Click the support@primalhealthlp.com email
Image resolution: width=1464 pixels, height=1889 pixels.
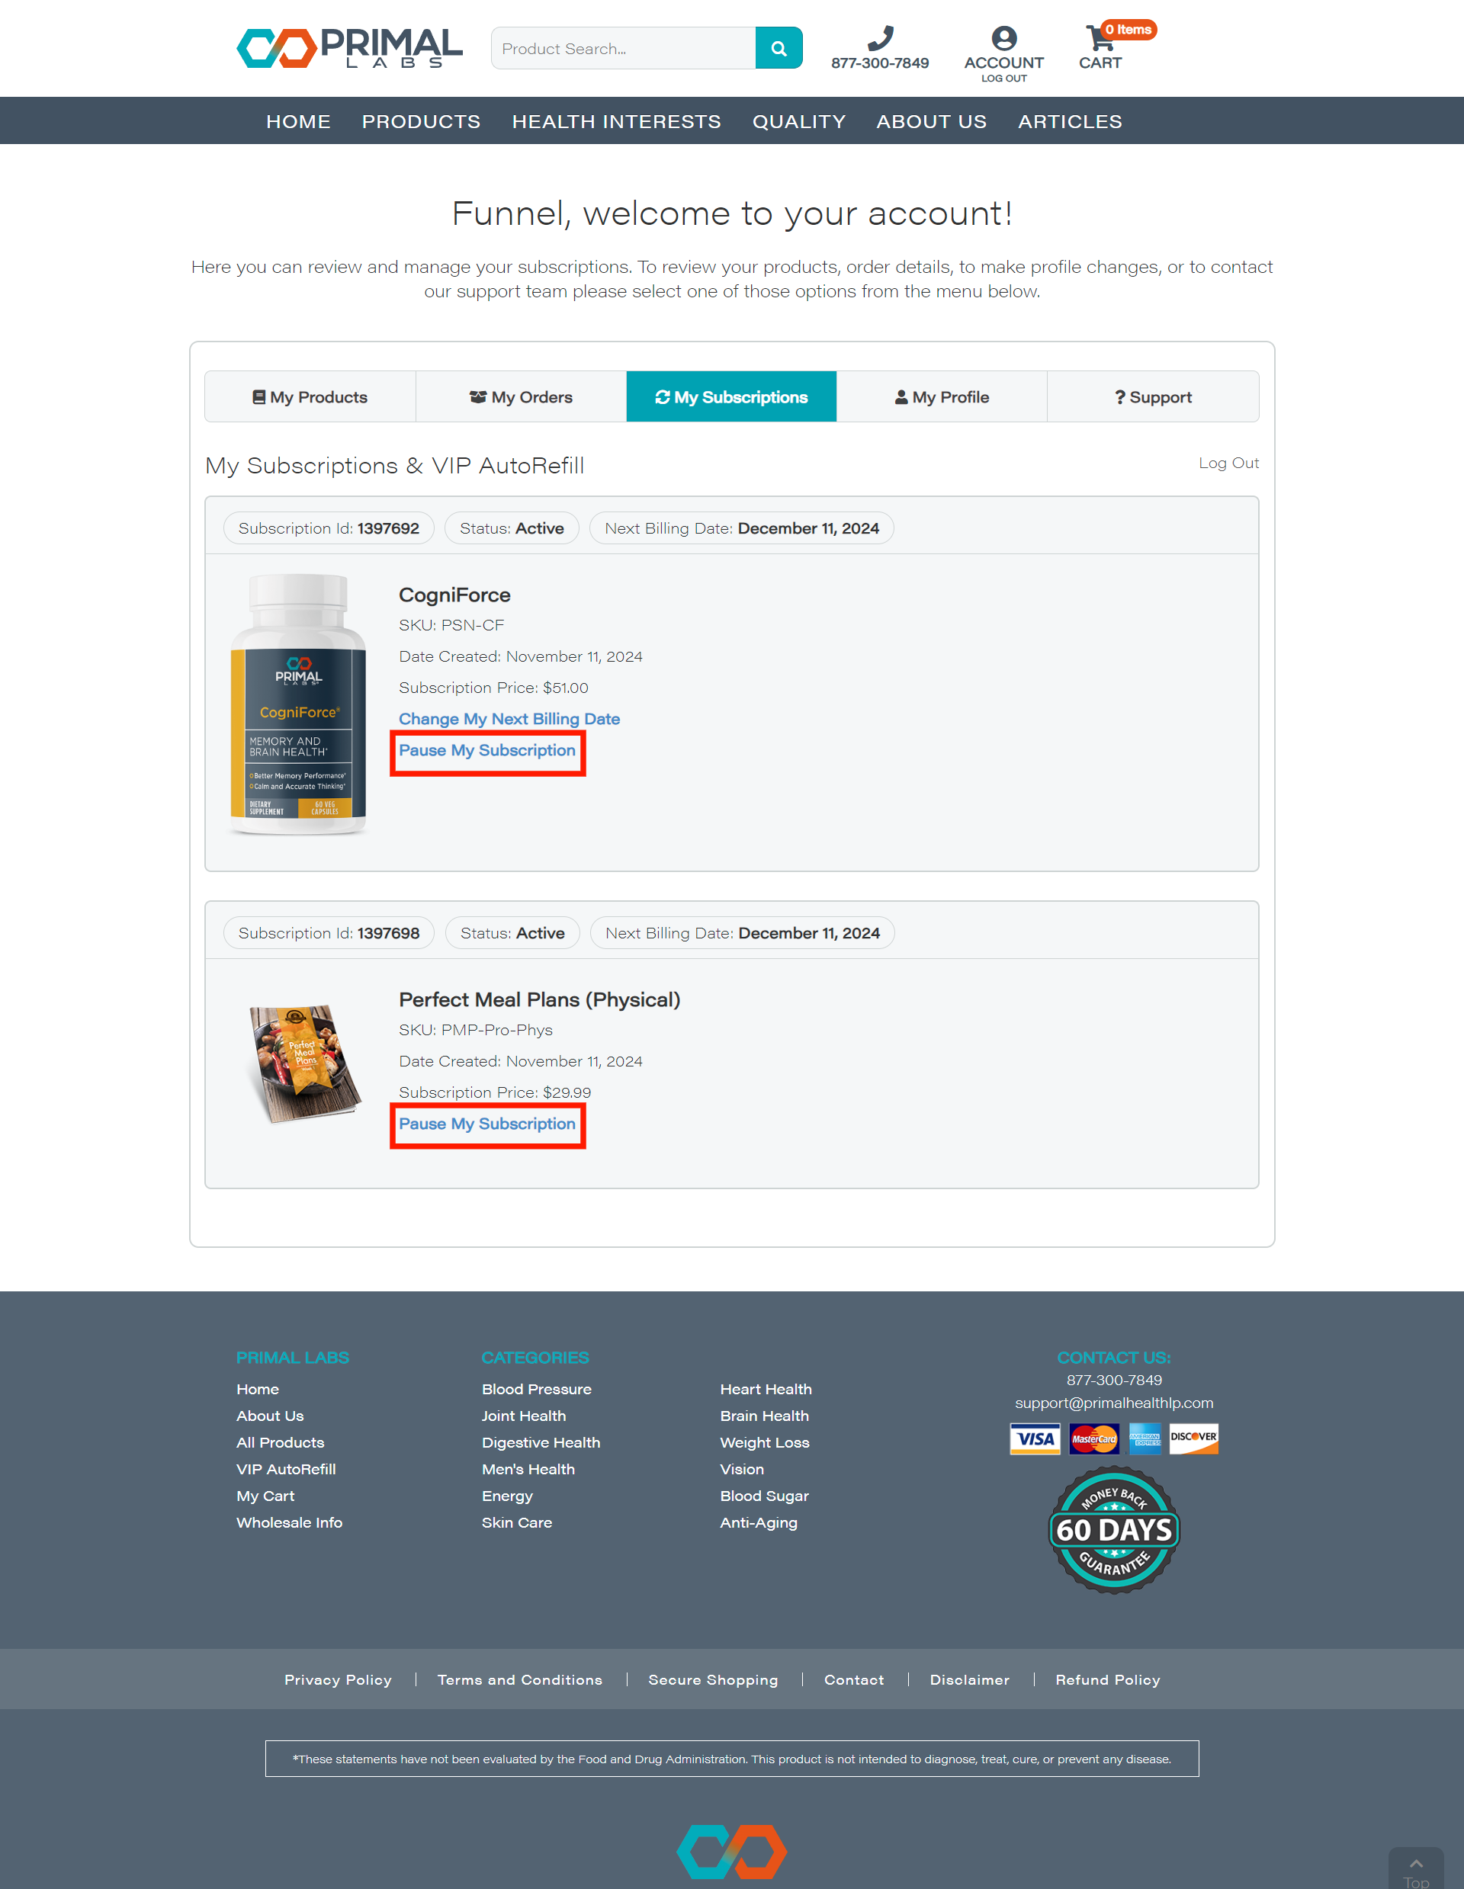pyautogui.click(x=1113, y=1403)
